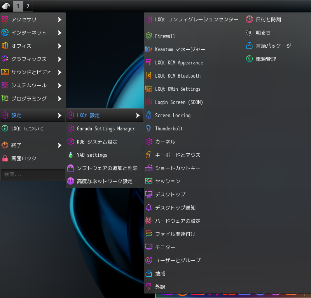Click the 画面ロック lock icon
Image resolution: width=311 pixels, height=298 pixels.
coord(5,158)
